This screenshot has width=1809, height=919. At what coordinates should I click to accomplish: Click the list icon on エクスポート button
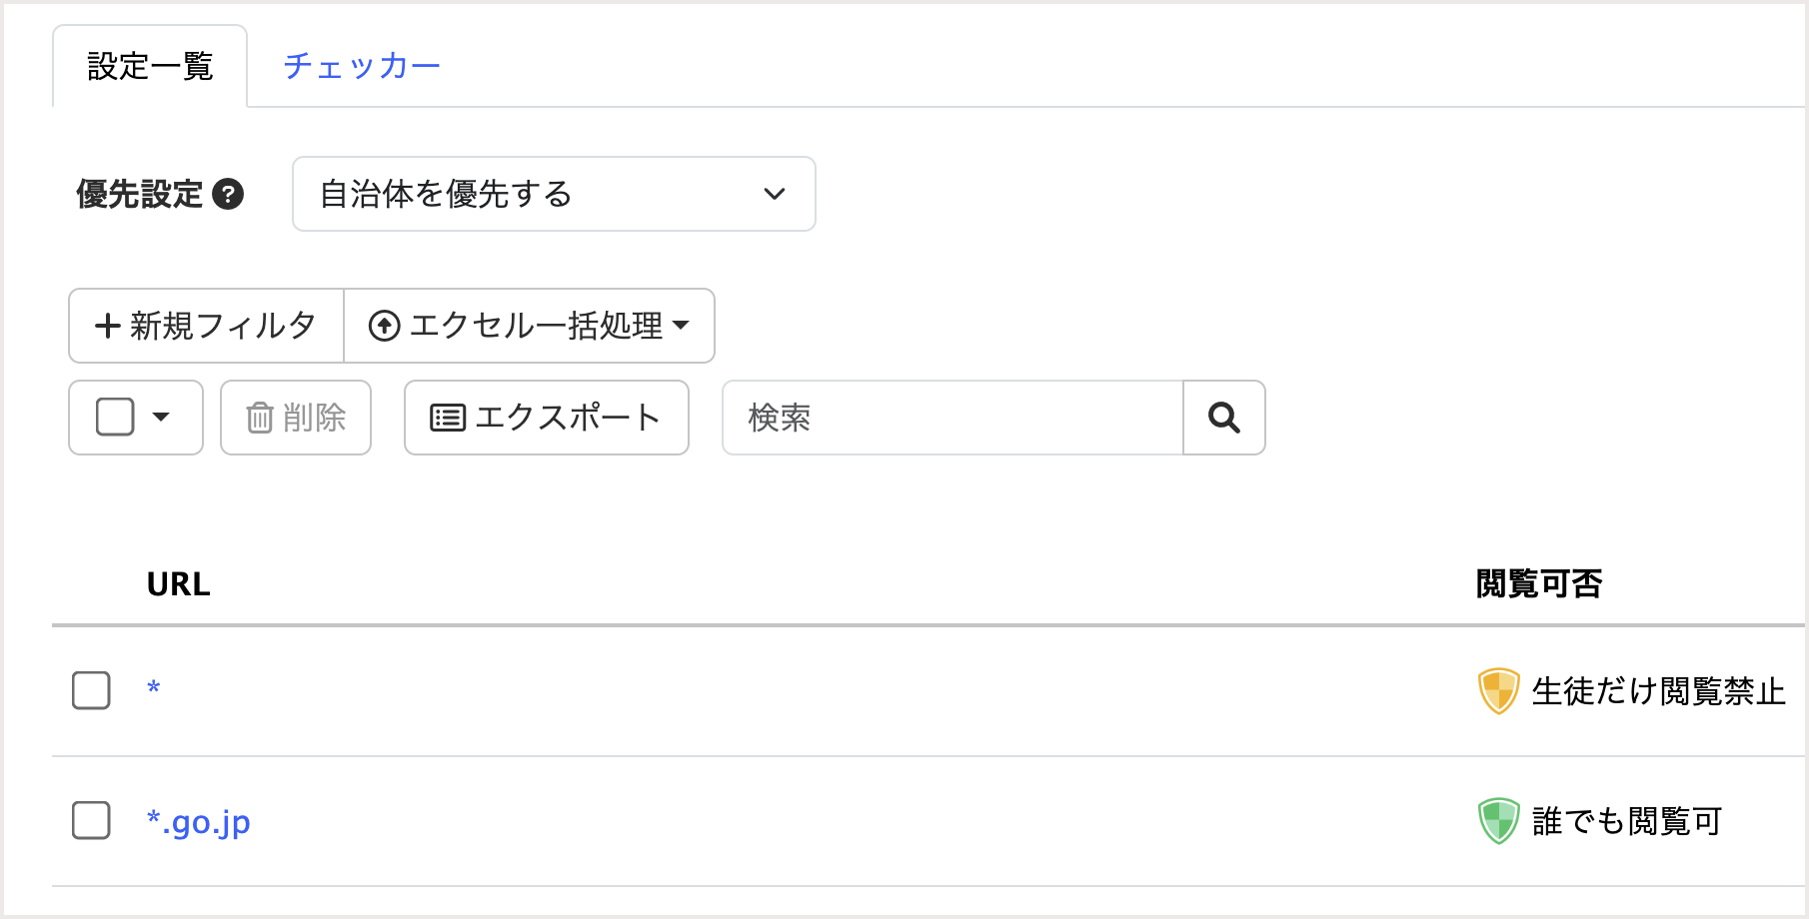pos(447,418)
